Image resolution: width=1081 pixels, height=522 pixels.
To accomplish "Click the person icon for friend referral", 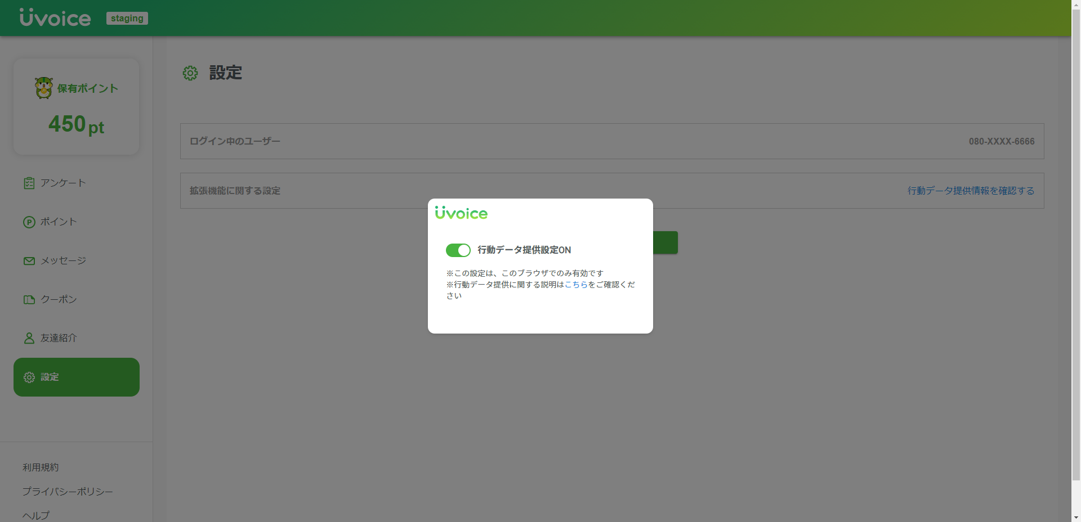I will (29, 338).
